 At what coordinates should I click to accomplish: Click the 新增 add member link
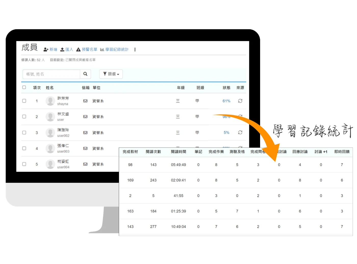click(53, 49)
